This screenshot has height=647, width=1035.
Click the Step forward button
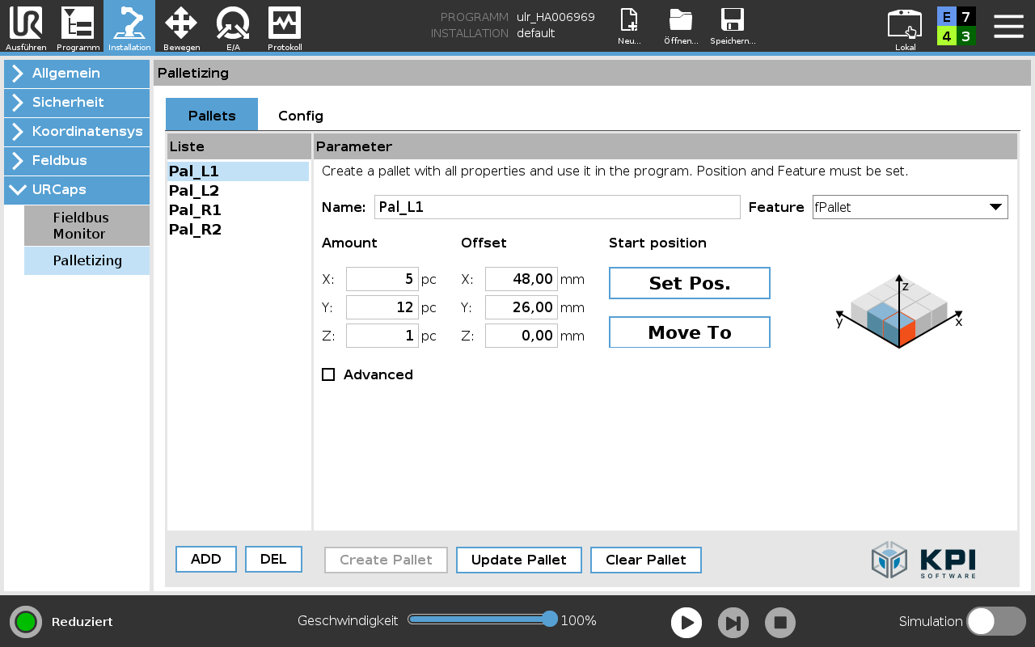[733, 623]
